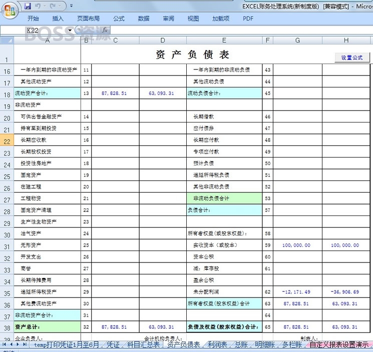Click the 设置公式 button
Screen dimensions: 373x352
pos(352,57)
